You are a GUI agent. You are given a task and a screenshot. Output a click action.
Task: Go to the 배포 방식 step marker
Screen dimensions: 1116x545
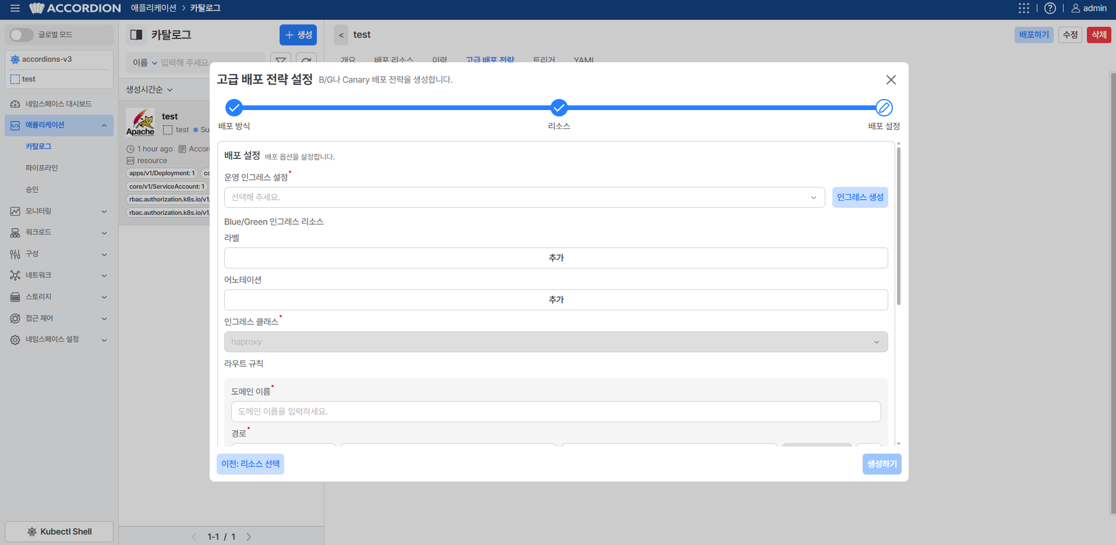click(x=234, y=108)
